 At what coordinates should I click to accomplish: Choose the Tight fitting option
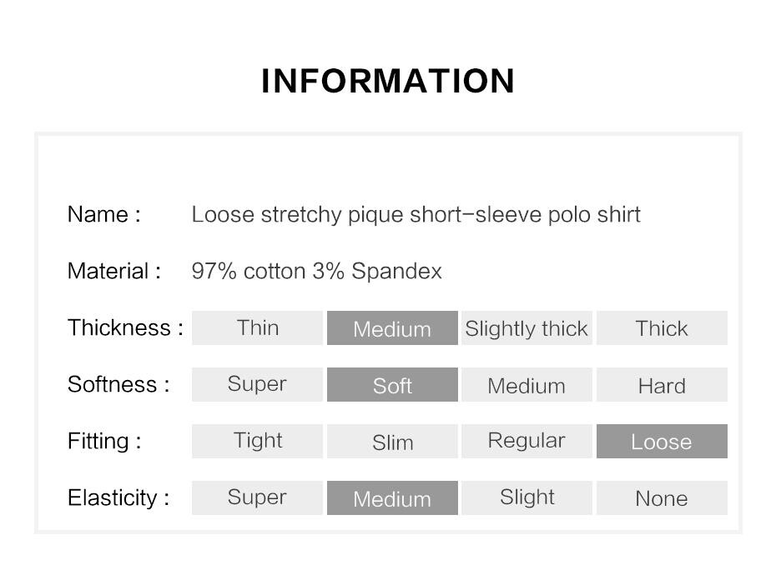point(257,441)
